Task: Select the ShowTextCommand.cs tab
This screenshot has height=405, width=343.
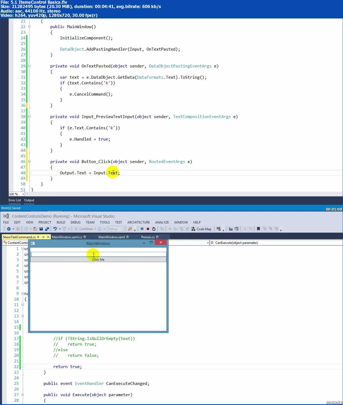Action: click(19, 237)
